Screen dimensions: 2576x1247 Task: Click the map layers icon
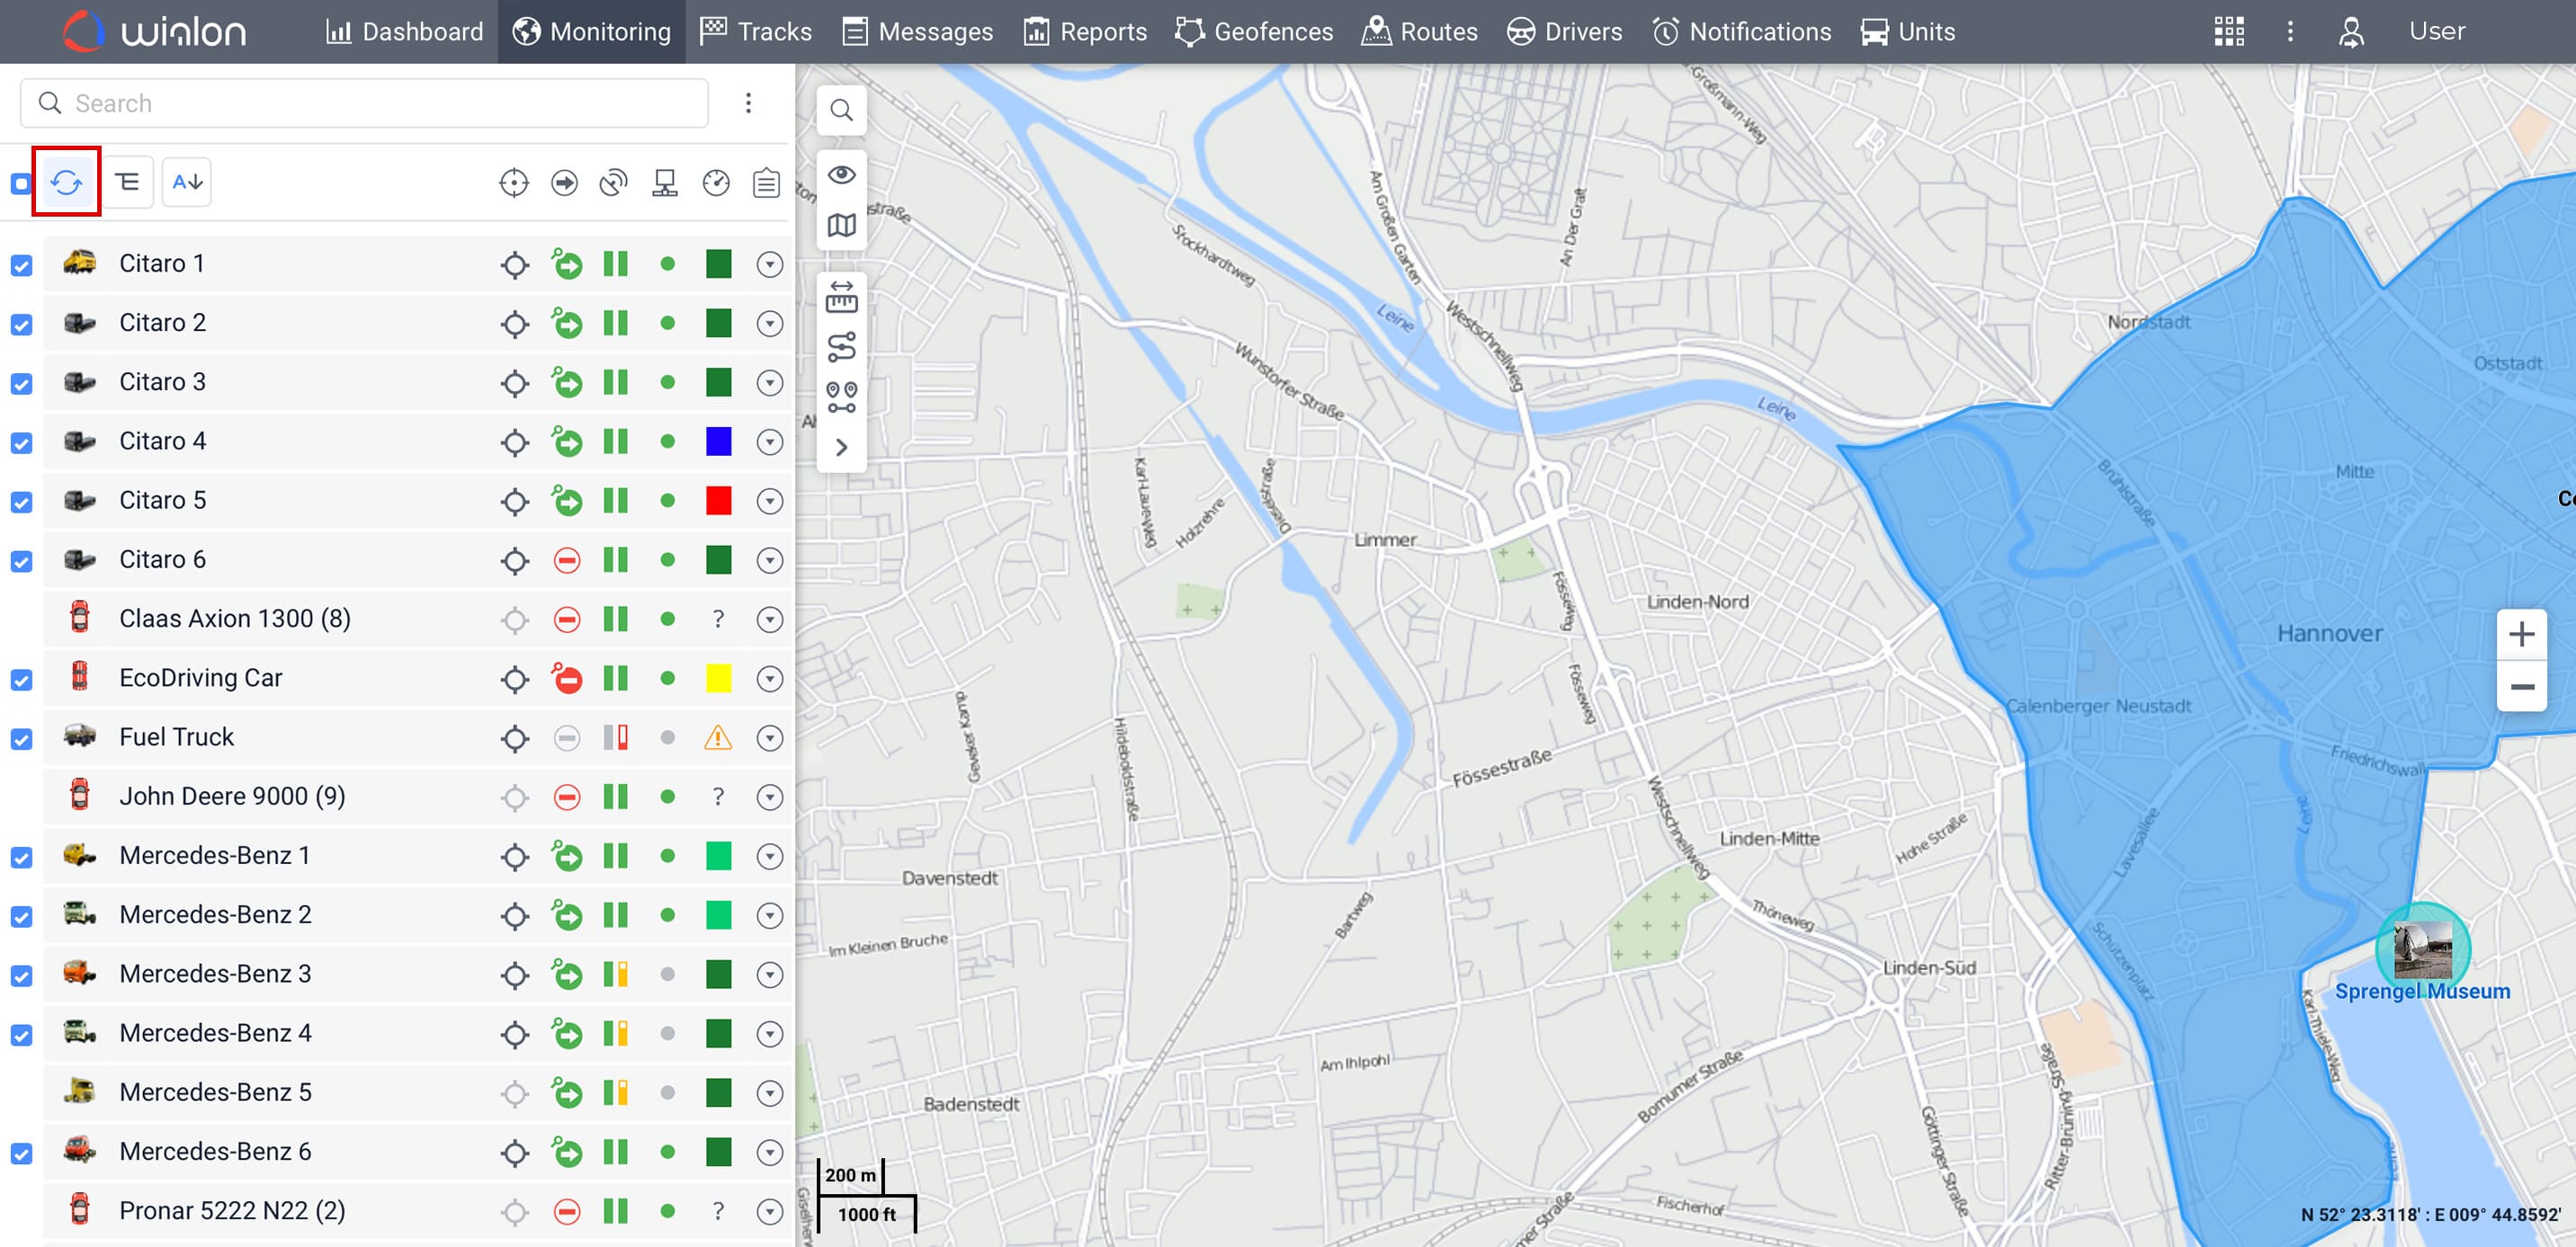[841, 226]
